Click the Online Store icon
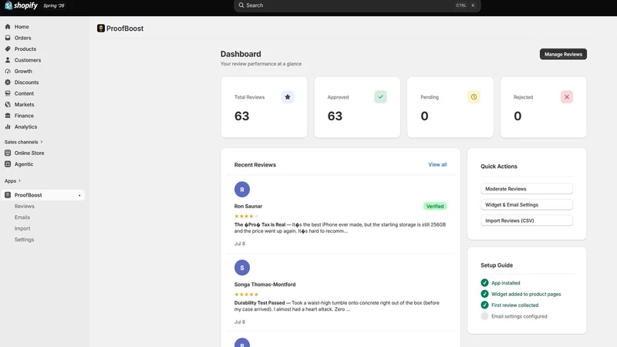Viewport: 617px width, 347px height. pos(8,153)
